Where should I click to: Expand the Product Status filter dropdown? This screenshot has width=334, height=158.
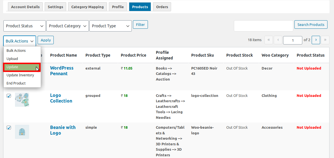coord(25,26)
